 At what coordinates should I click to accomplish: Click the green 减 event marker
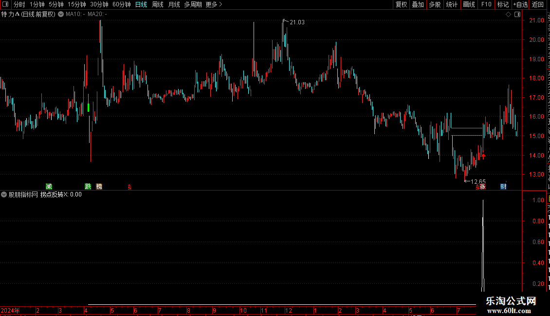tap(49, 186)
